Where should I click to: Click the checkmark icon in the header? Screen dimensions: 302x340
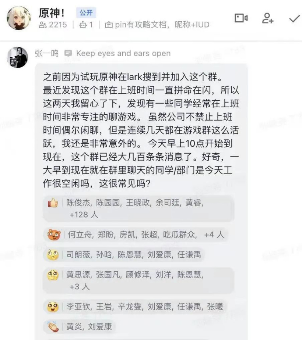click(294, 19)
